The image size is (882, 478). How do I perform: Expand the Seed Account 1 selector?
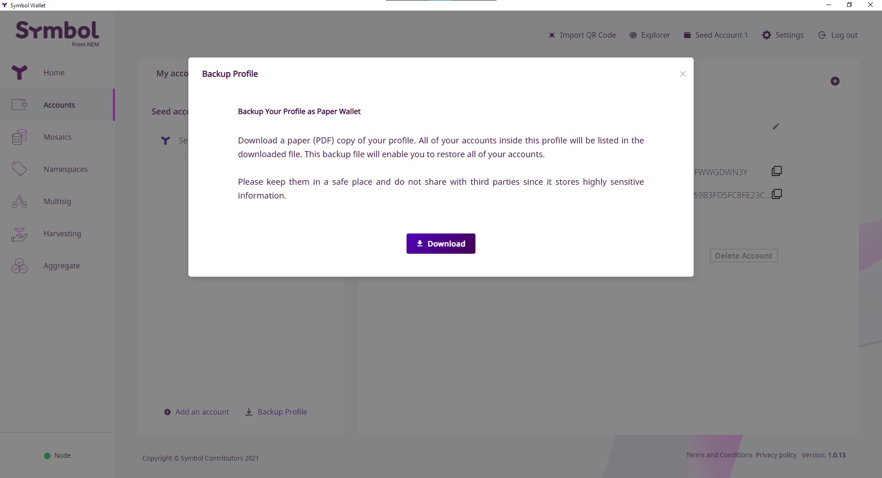pyautogui.click(x=716, y=35)
